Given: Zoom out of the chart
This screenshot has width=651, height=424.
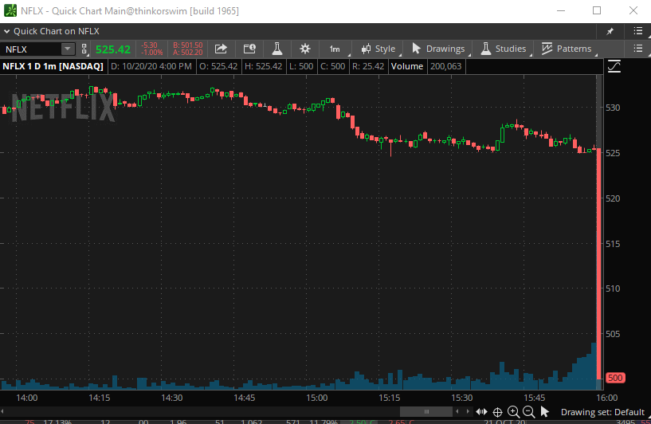Looking at the screenshot, I should pyautogui.click(x=528, y=412).
